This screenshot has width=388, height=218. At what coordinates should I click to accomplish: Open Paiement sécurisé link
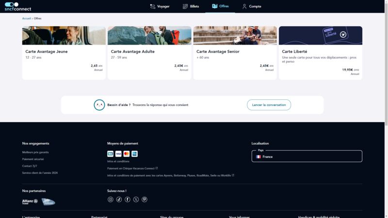click(x=33, y=159)
